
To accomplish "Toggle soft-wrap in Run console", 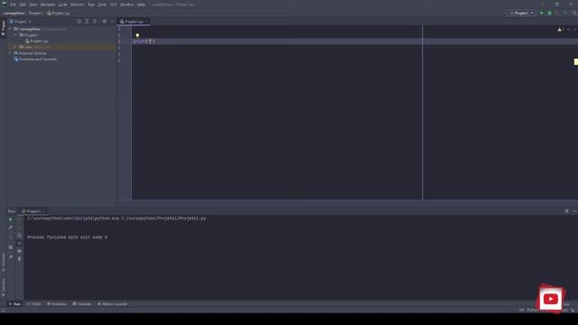I will [20, 236].
